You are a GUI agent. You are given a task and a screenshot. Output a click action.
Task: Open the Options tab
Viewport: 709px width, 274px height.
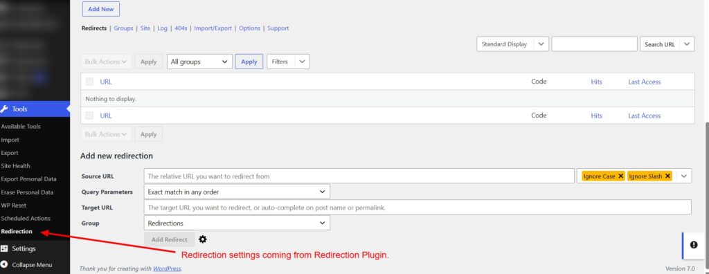point(249,28)
